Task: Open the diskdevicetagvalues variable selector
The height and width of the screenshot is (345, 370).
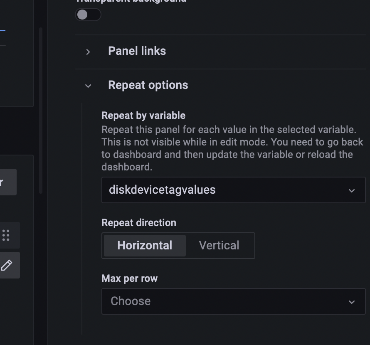Action: [x=233, y=190]
